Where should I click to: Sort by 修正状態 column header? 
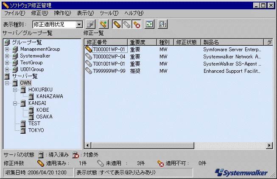(x=187, y=42)
